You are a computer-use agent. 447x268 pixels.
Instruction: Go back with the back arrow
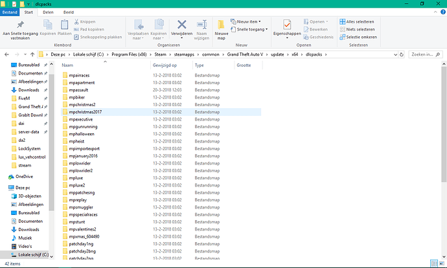(7, 54)
